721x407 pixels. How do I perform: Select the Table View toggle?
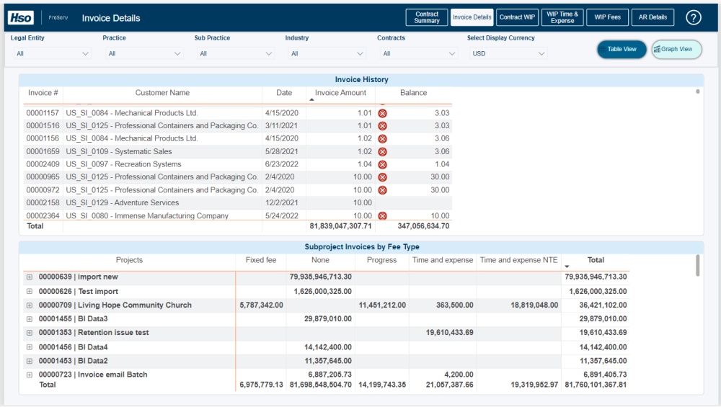pos(622,50)
